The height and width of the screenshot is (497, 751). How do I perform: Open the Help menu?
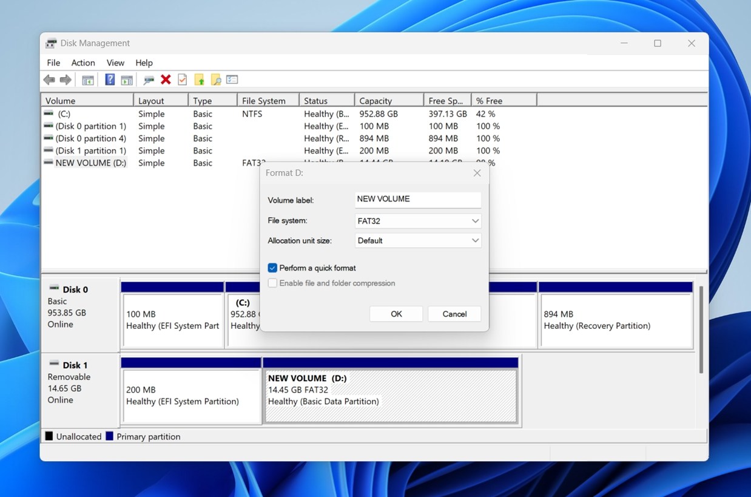pos(144,63)
